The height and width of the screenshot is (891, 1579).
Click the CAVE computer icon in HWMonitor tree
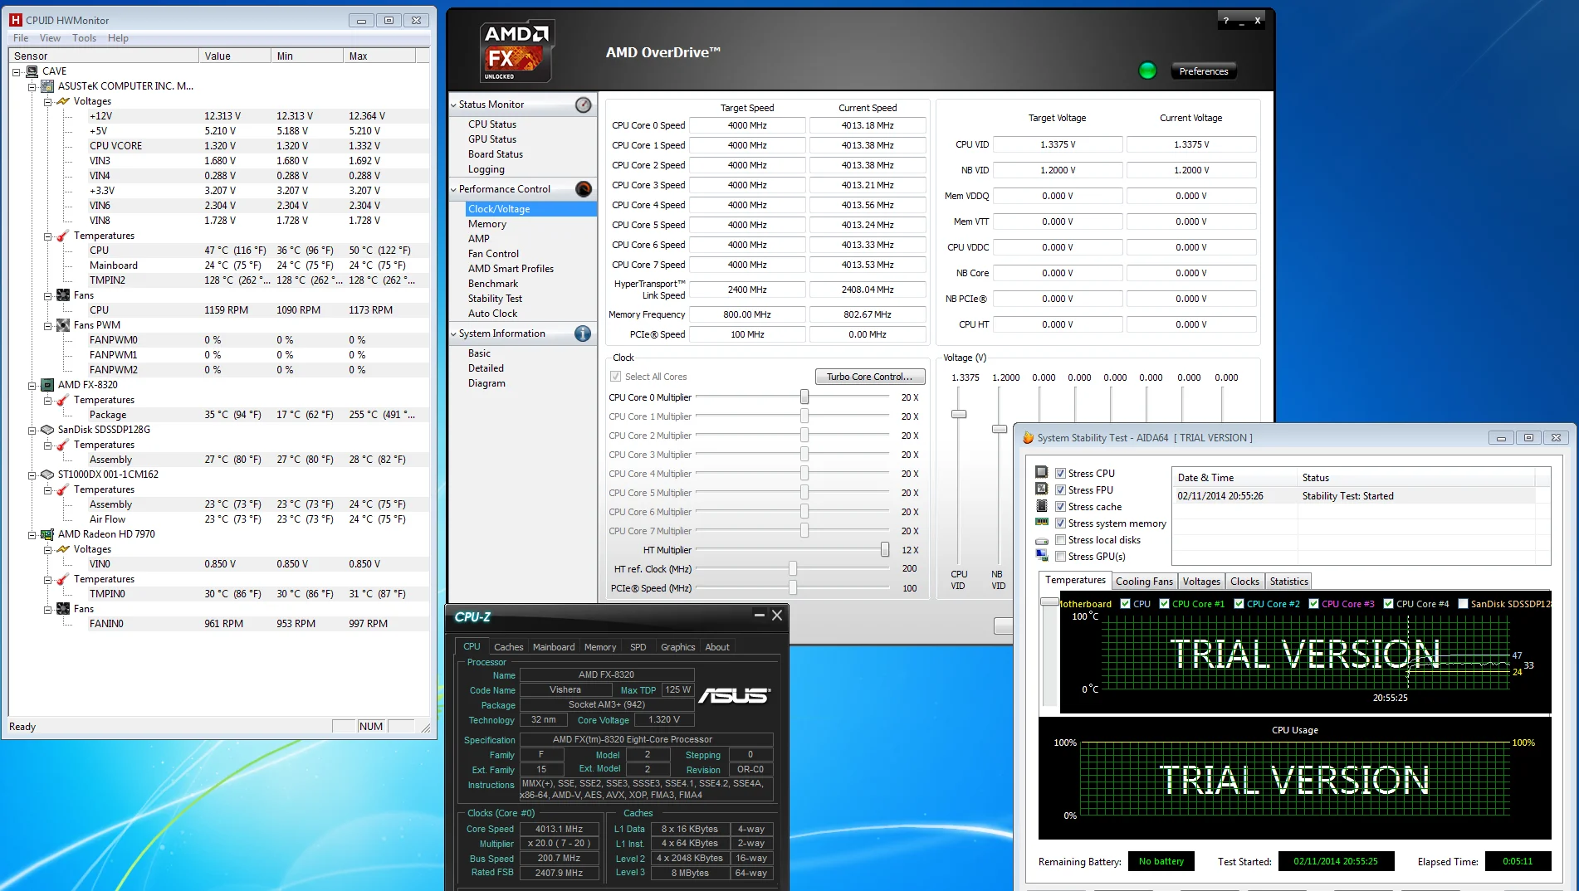click(32, 71)
